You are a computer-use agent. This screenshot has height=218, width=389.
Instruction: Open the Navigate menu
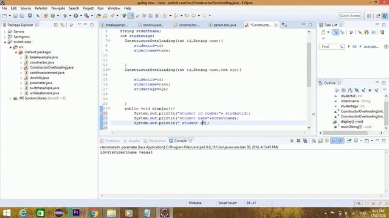click(x=58, y=8)
